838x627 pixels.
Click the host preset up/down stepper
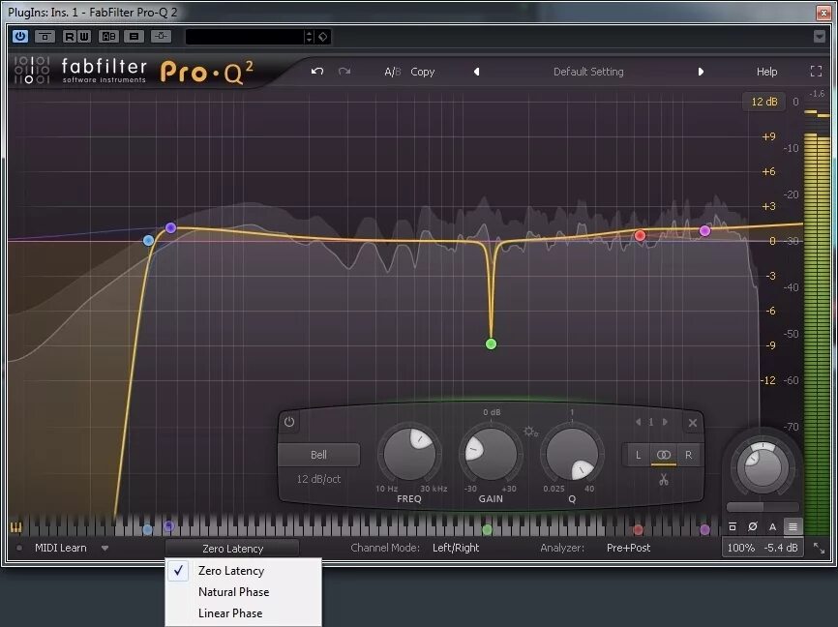click(x=309, y=37)
